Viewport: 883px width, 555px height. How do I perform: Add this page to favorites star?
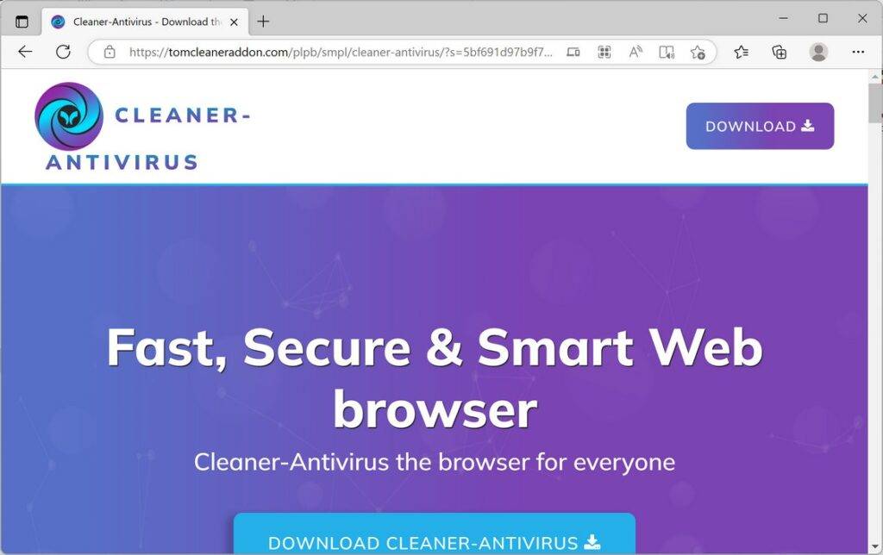698,53
